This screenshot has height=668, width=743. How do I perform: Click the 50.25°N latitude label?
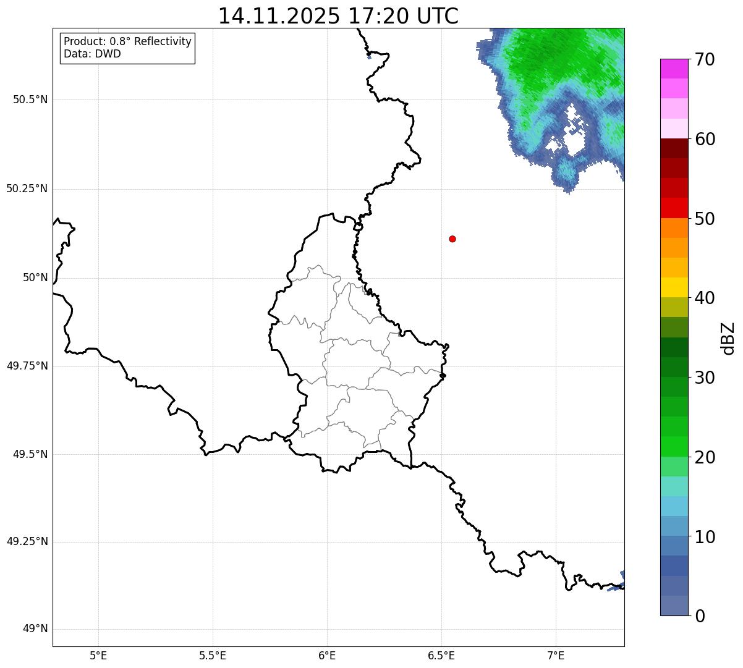pyautogui.click(x=27, y=188)
